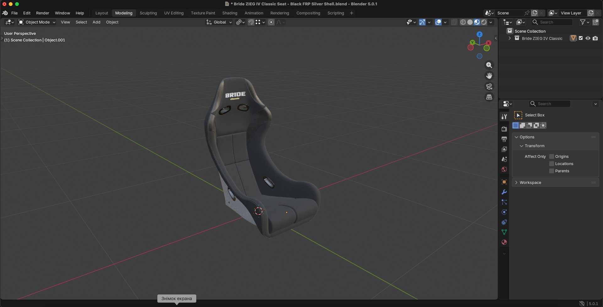Screen dimensions: 603x307
Task: Enable the Parents checkbox
Action: [x=551, y=171]
